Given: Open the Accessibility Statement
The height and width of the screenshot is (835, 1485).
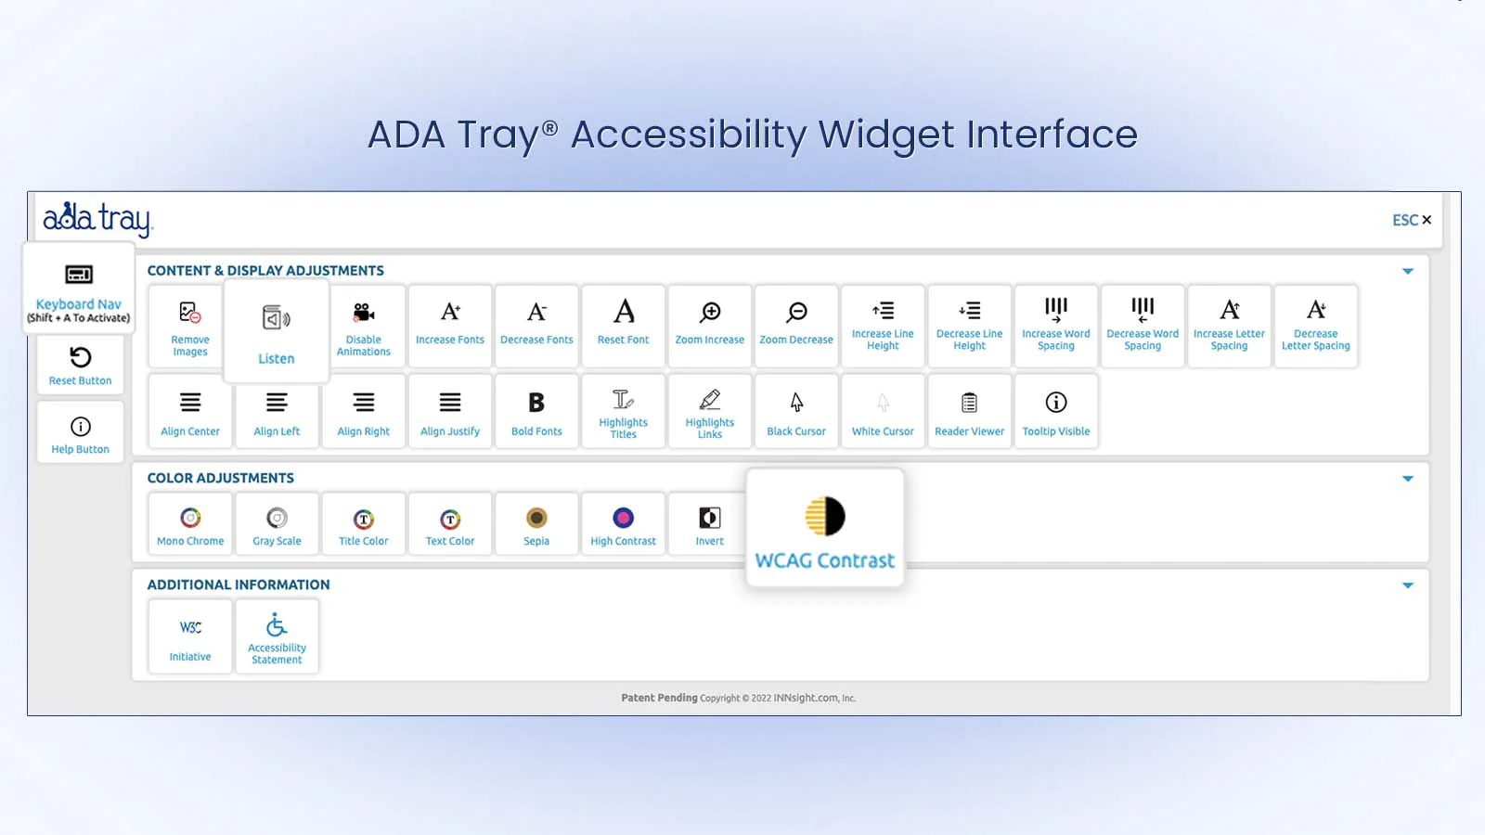Looking at the screenshot, I should tap(277, 636).
